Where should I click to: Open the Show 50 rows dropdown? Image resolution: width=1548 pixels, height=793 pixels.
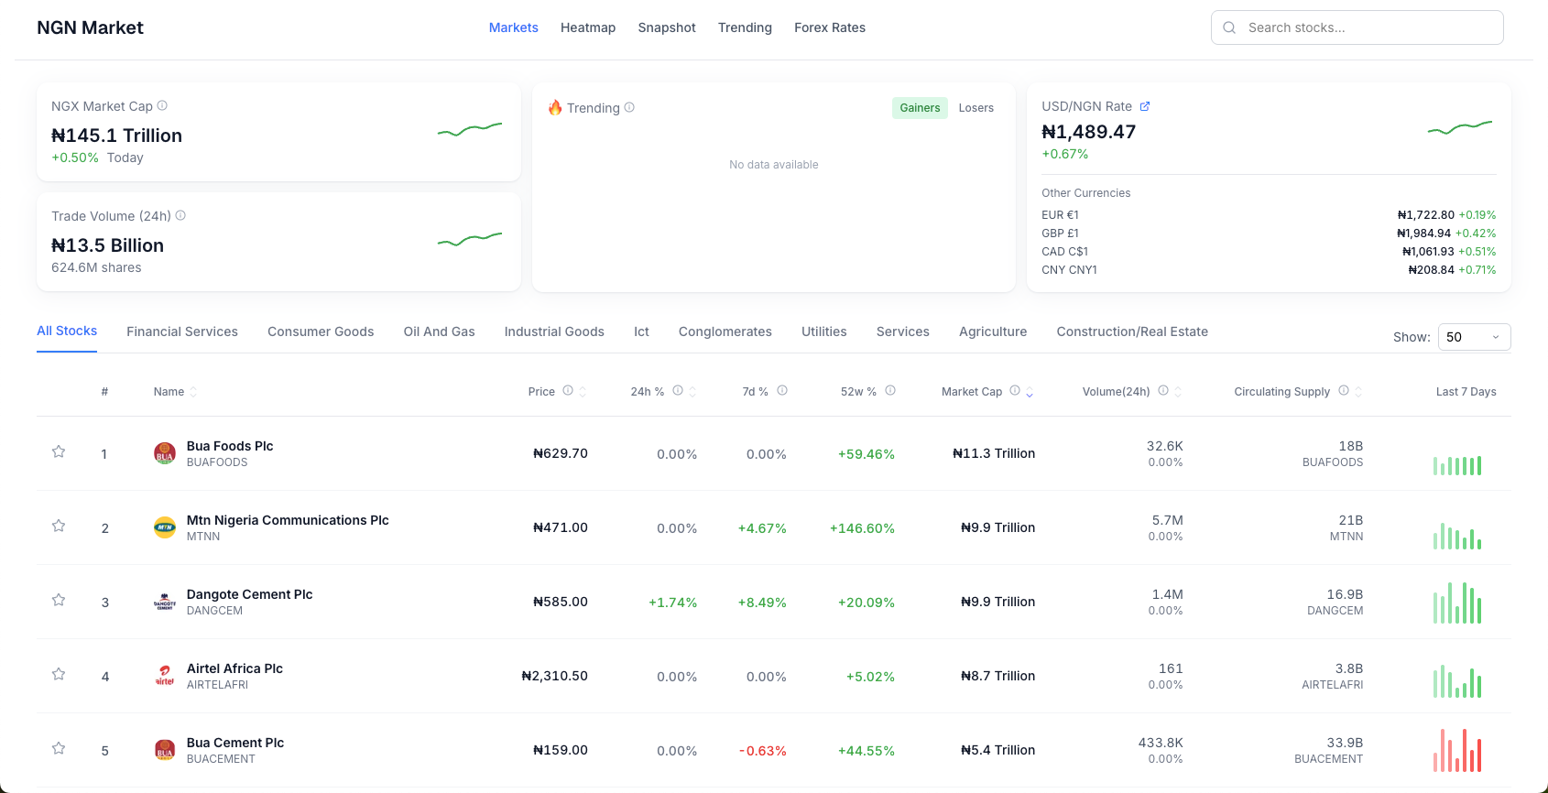[x=1473, y=337]
